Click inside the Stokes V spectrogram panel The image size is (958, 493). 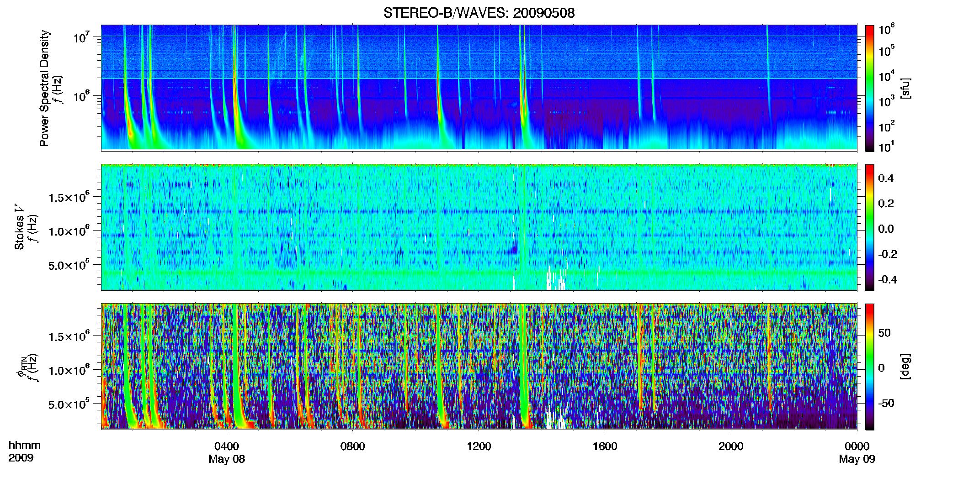[x=479, y=227]
